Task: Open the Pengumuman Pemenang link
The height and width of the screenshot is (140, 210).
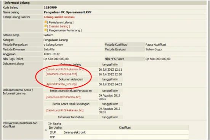Action: point(64,31)
